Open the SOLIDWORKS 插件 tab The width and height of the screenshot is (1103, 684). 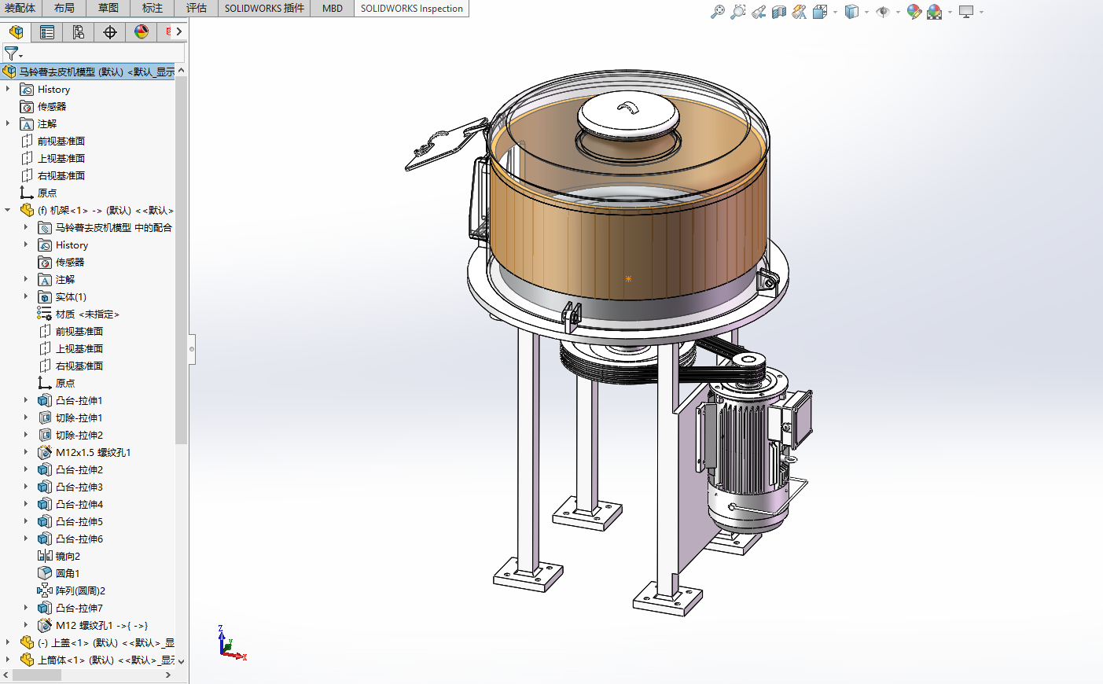(x=264, y=8)
